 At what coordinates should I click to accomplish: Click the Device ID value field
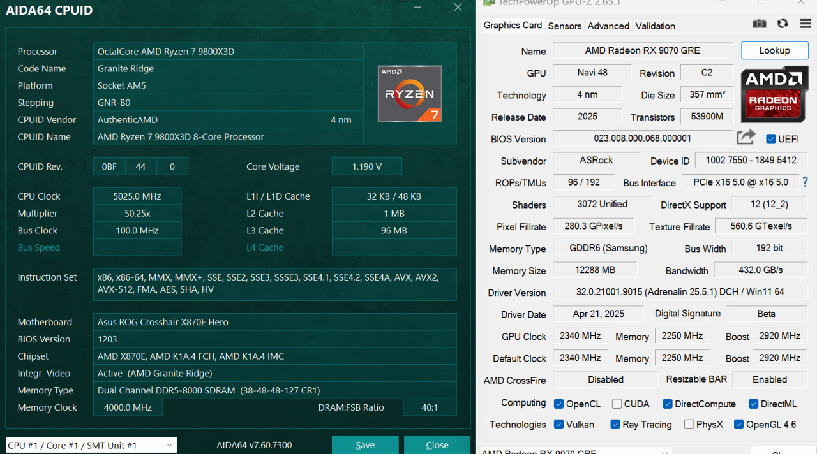point(751,161)
